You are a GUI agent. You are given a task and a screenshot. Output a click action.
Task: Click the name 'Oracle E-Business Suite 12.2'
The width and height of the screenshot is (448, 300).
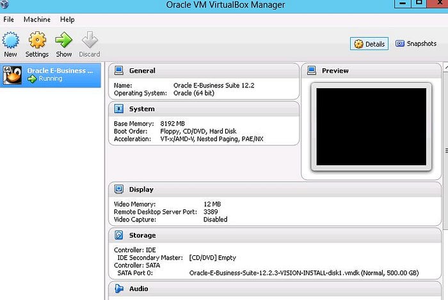point(214,86)
